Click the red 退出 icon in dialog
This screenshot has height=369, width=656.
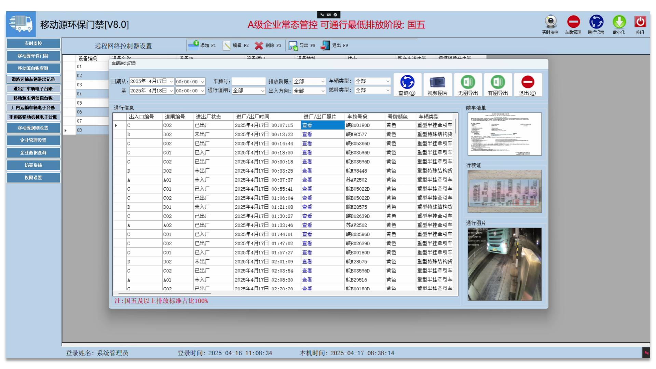[x=528, y=82]
